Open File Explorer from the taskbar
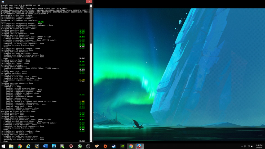This screenshot has height=149, width=265. point(11,146)
